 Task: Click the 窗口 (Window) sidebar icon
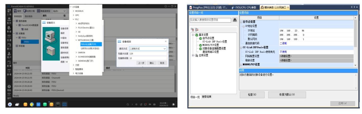tap(9, 47)
